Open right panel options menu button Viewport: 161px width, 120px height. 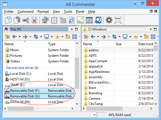pyautogui.click(x=151, y=29)
